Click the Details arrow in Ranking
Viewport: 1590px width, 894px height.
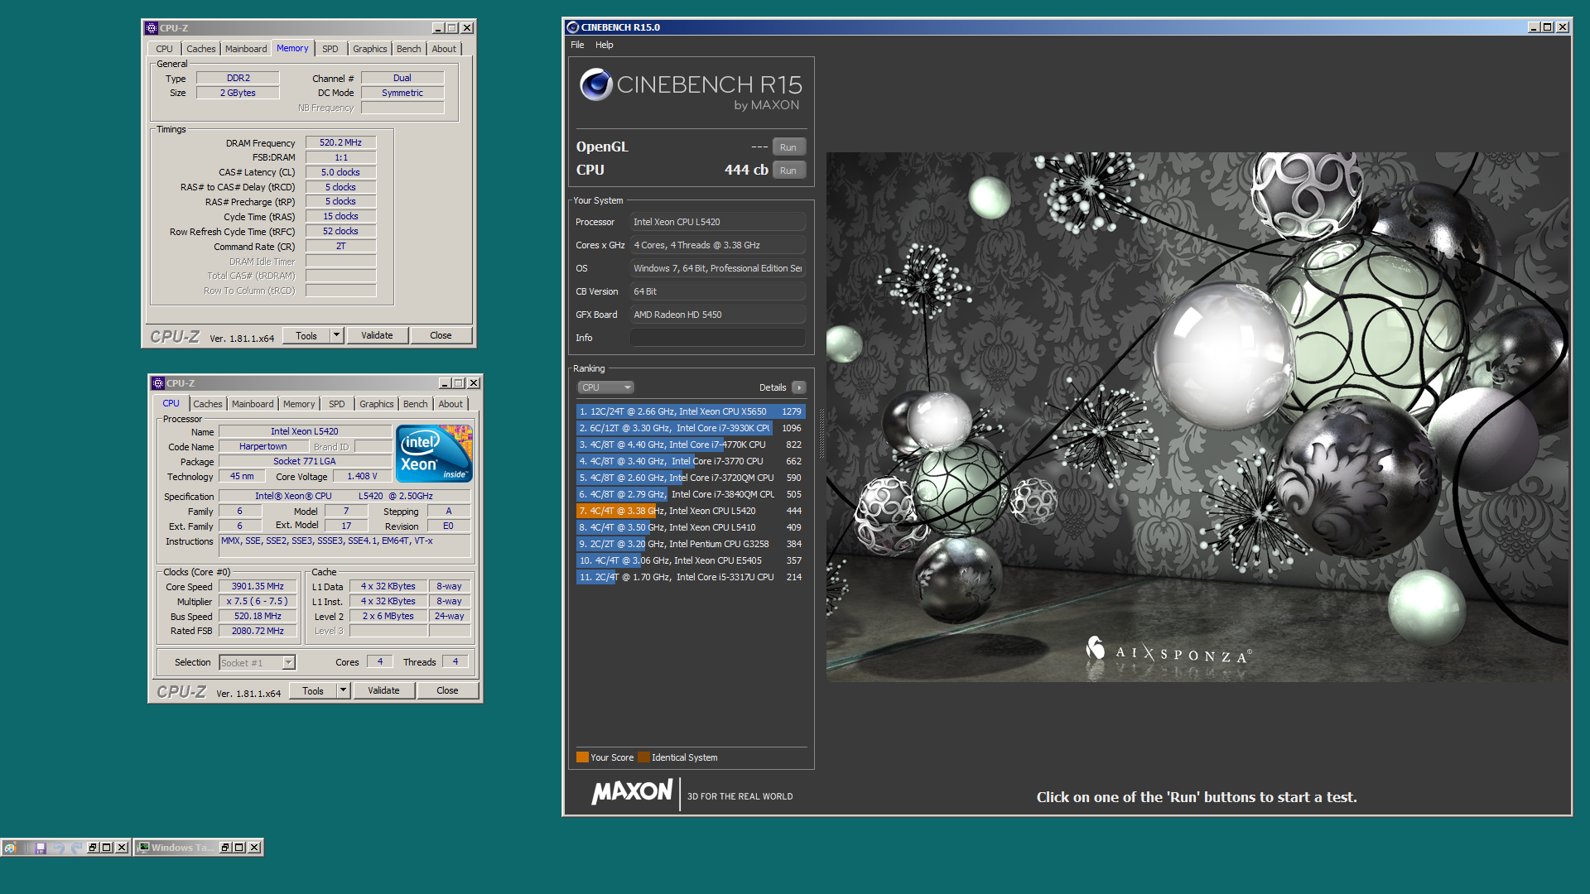coord(799,387)
